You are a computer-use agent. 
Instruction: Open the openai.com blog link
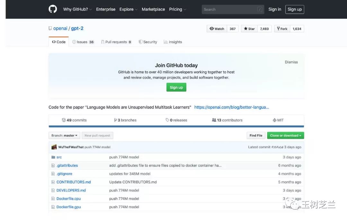[231, 107]
